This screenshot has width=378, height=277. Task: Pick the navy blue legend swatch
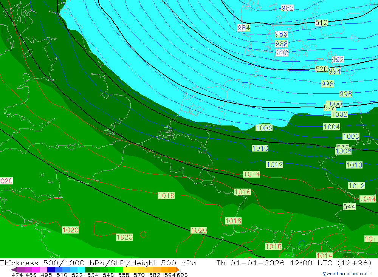tap(51, 270)
